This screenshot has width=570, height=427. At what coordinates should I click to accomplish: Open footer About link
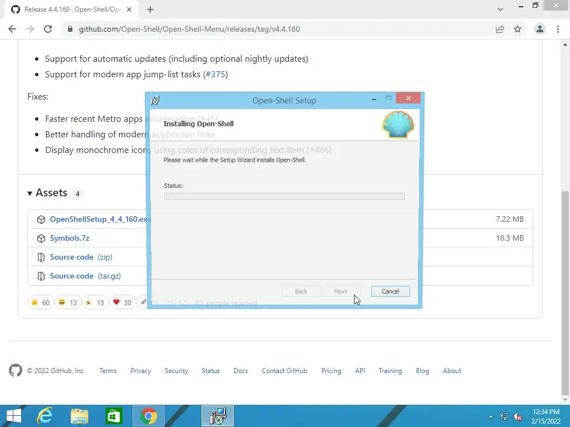452,371
